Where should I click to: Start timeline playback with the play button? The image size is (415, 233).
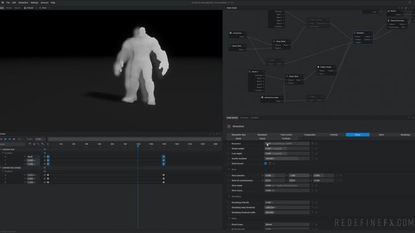(5, 139)
